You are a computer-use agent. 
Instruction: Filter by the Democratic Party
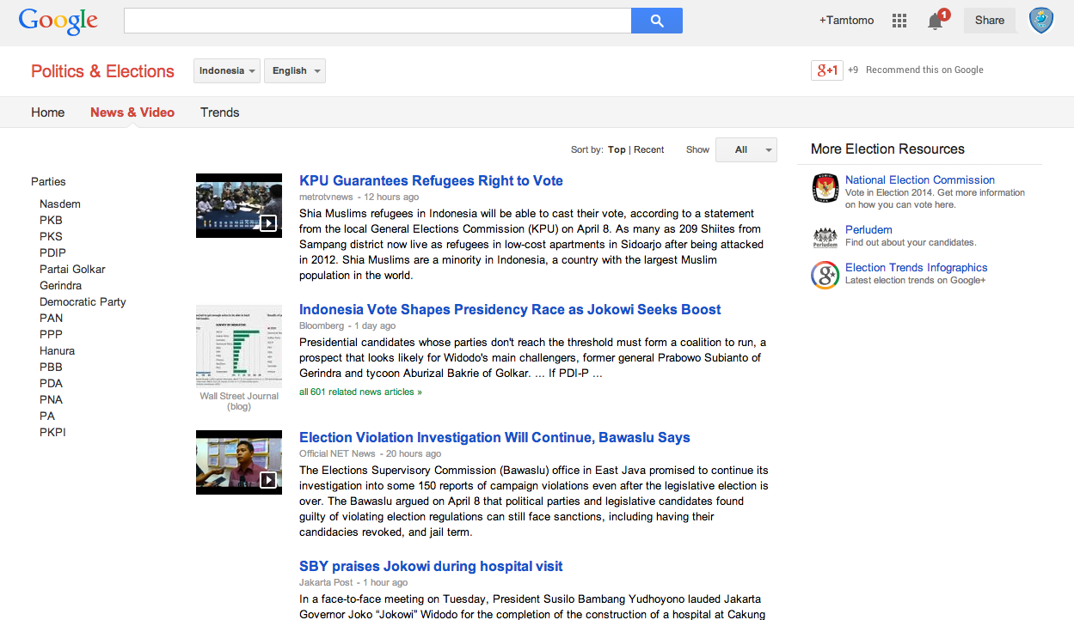[83, 302]
